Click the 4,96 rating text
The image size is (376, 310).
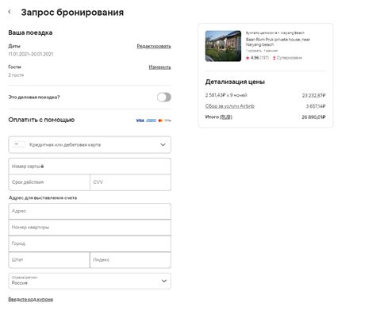(x=255, y=58)
